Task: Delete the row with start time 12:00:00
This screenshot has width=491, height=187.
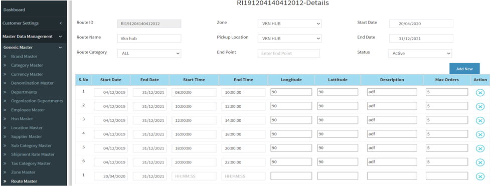Action: [x=480, y=121]
